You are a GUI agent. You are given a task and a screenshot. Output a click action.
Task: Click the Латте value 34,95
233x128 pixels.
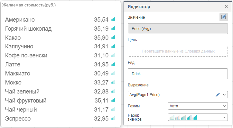(101, 64)
